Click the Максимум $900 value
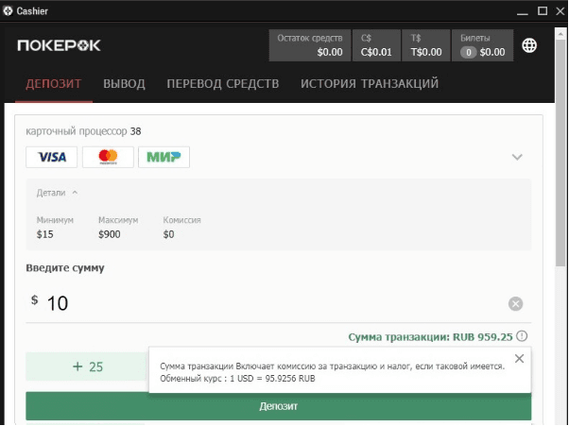The height and width of the screenshot is (426, 569). [110, 234]
